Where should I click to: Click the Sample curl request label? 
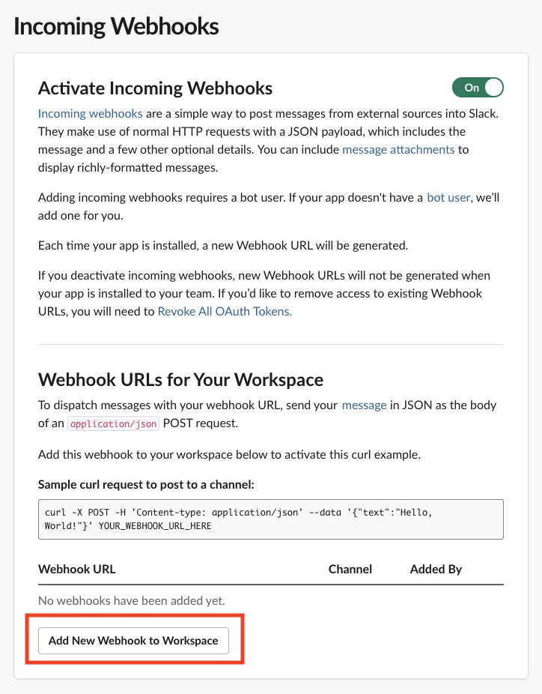(x=146, y=485)
